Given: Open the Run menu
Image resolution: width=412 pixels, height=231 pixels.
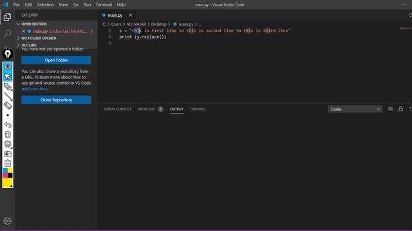Looking at the screenshot, I should coord(87,4).
